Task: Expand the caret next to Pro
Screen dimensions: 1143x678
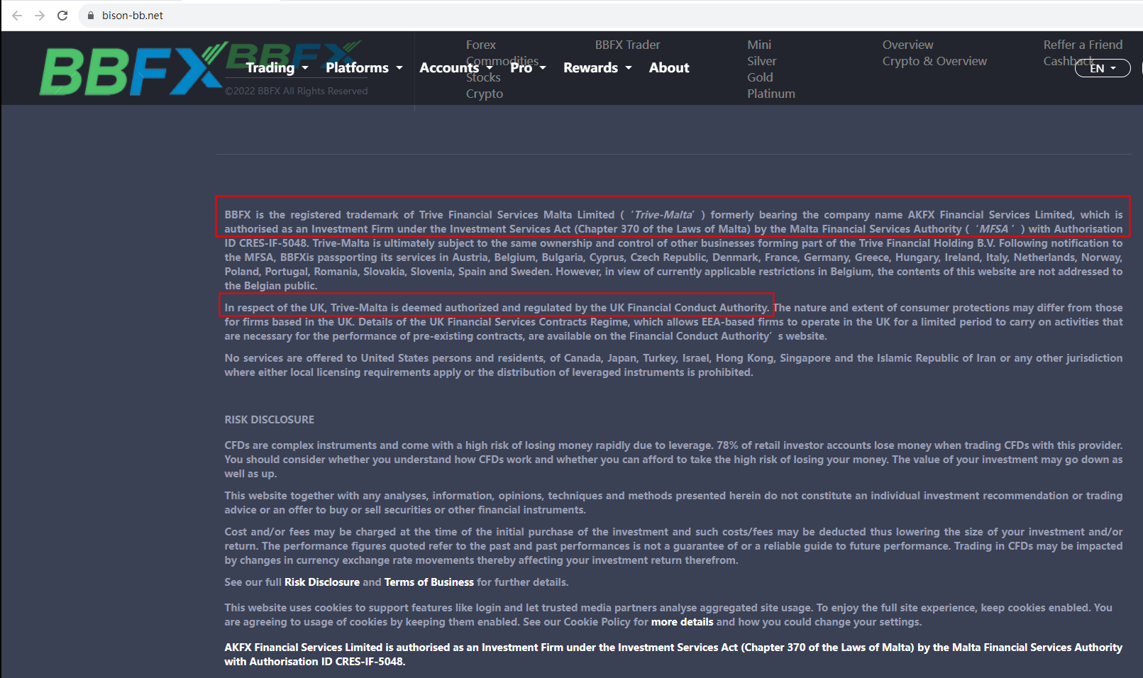Action: (543, 68)
